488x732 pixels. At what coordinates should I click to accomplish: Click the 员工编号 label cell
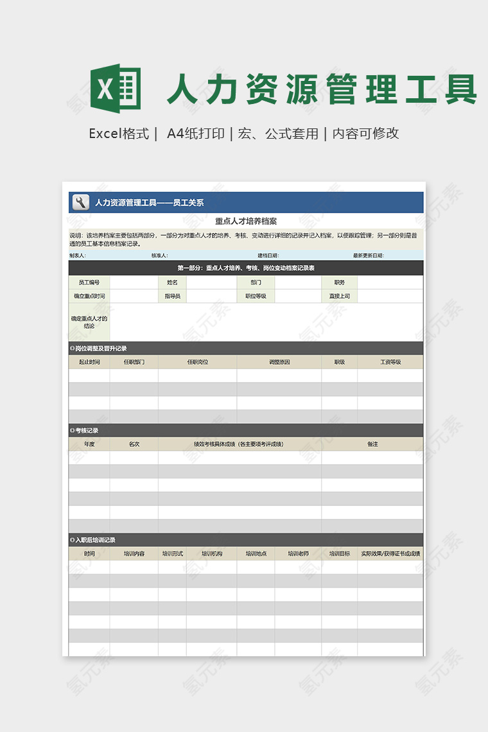pos(89,283)
